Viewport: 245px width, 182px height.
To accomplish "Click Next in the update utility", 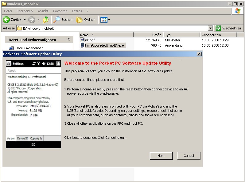I will pos(161,156).
